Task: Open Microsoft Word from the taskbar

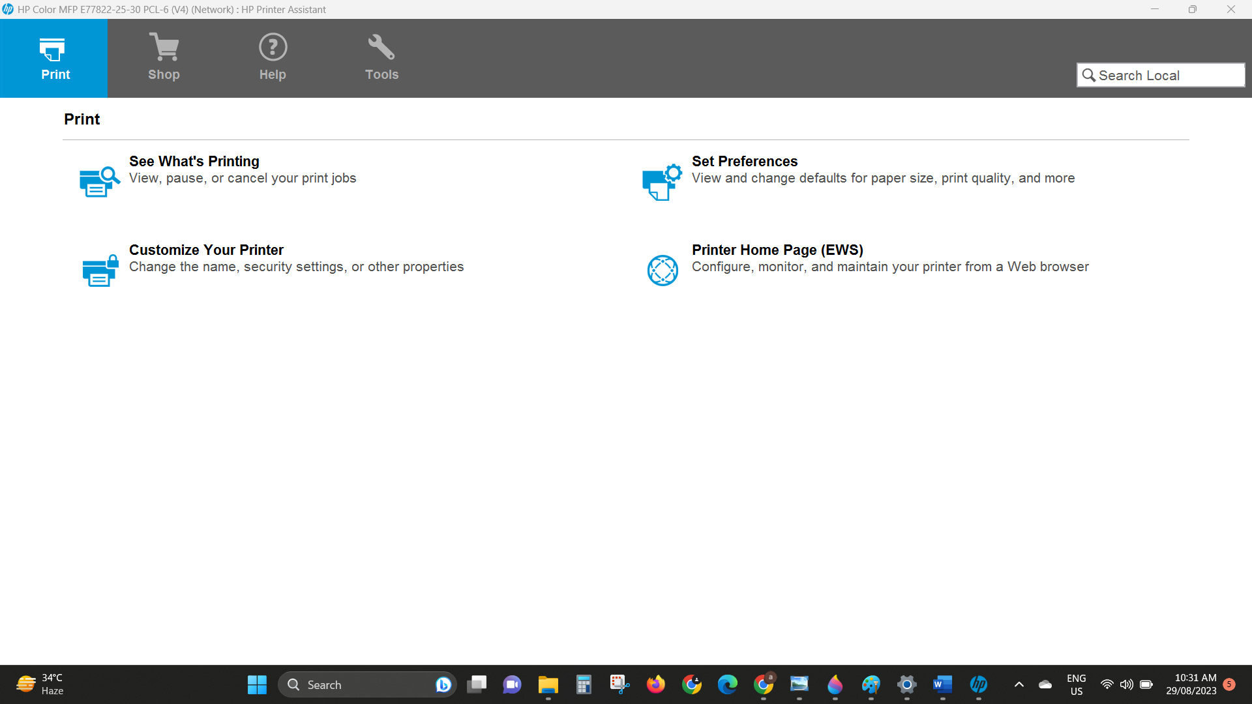Action: coord(942,684)
